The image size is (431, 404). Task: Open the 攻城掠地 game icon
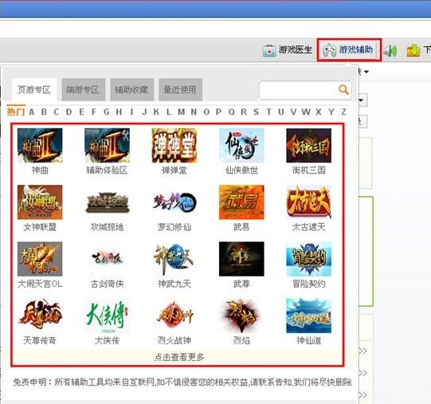108,202
